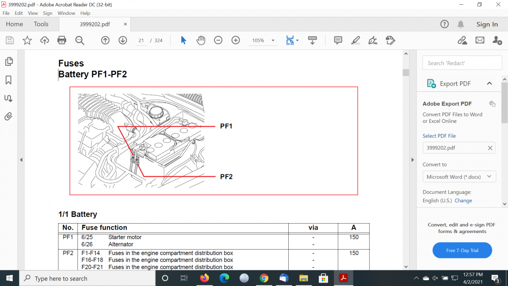Screen dimensions: 508x286
Task: Open the View menu
Action: point(33,13)
